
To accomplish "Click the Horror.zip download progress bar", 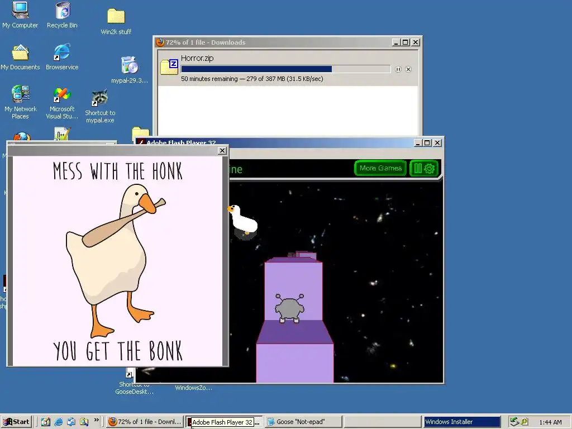I will coord(285,69).
